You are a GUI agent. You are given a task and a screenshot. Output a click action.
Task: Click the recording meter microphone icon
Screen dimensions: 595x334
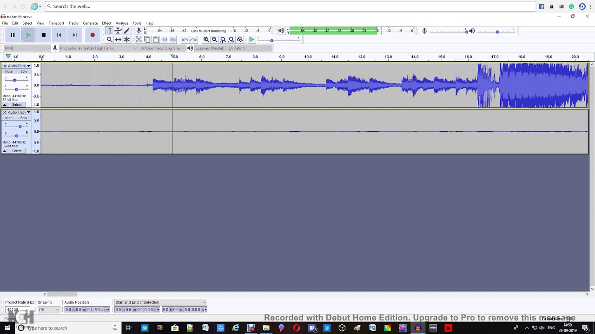click(x=139, y=31)
